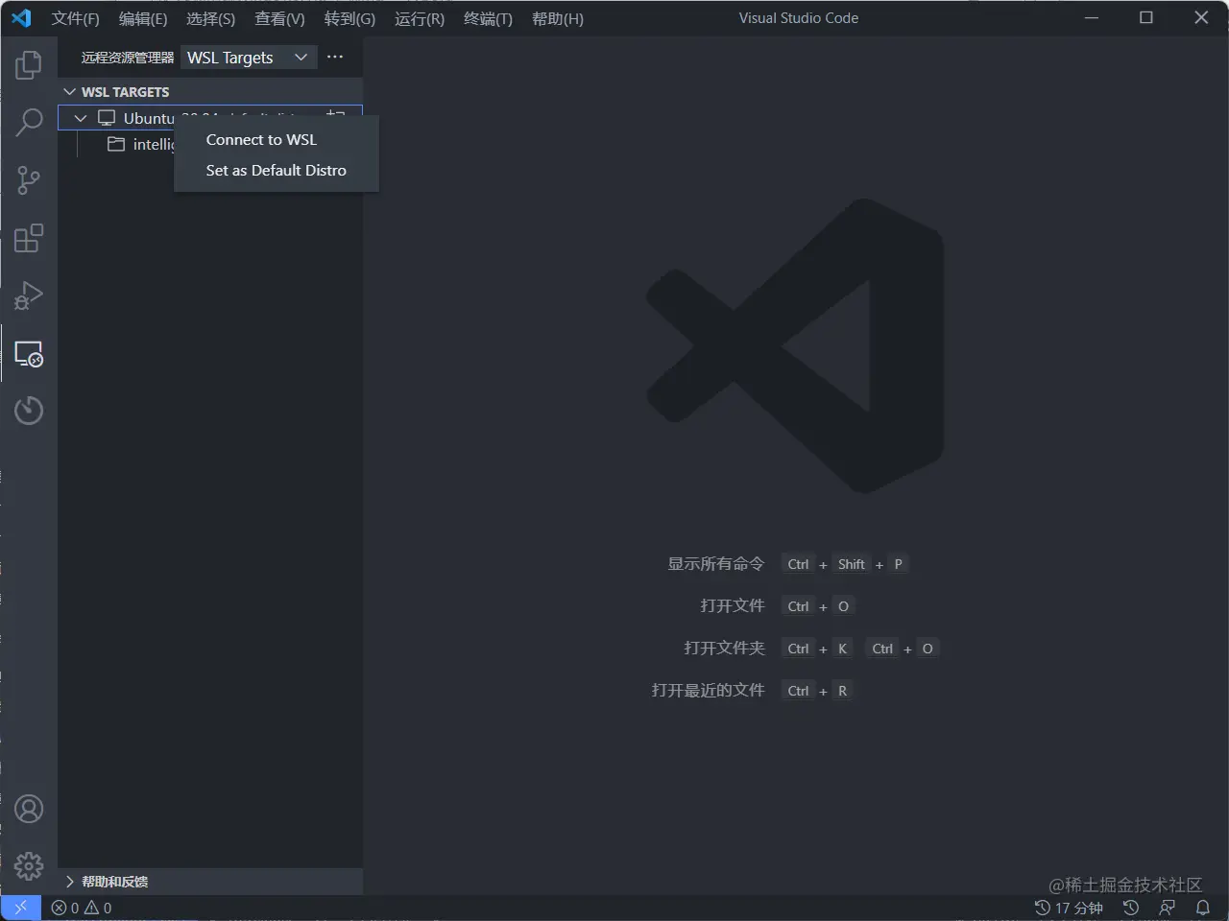This screenshot has height=921, width=1229.
Task: Open the Search view in activity bar
Action: point(29,123)
